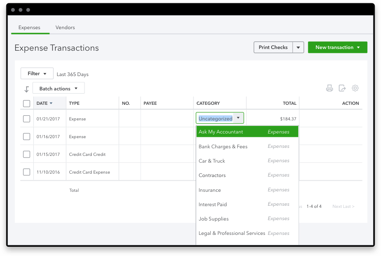This screenshot has width=381, height=256.
Task: Switch to the Vendors tab
Action: [65, 27]
